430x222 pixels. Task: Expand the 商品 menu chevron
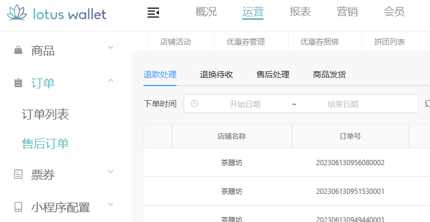click(x=111, y=47)
